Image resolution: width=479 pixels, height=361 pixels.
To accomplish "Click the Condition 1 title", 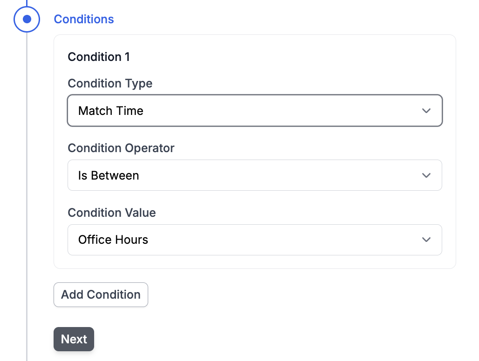I will point(99,57).
